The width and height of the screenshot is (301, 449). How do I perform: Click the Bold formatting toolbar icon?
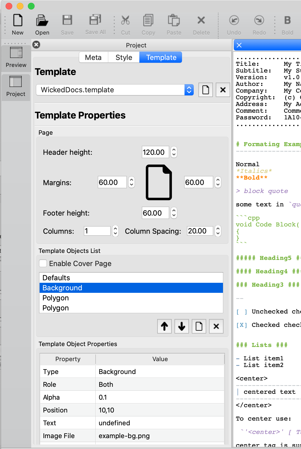[x=287, y=21]
